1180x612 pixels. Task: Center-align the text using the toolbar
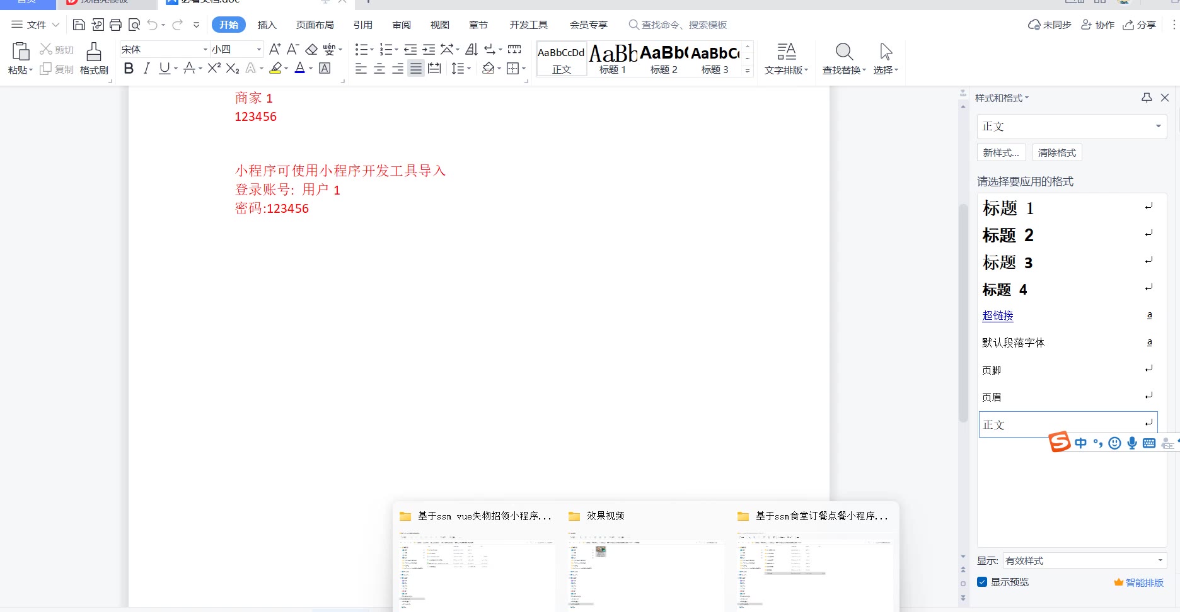pos(379,69)
